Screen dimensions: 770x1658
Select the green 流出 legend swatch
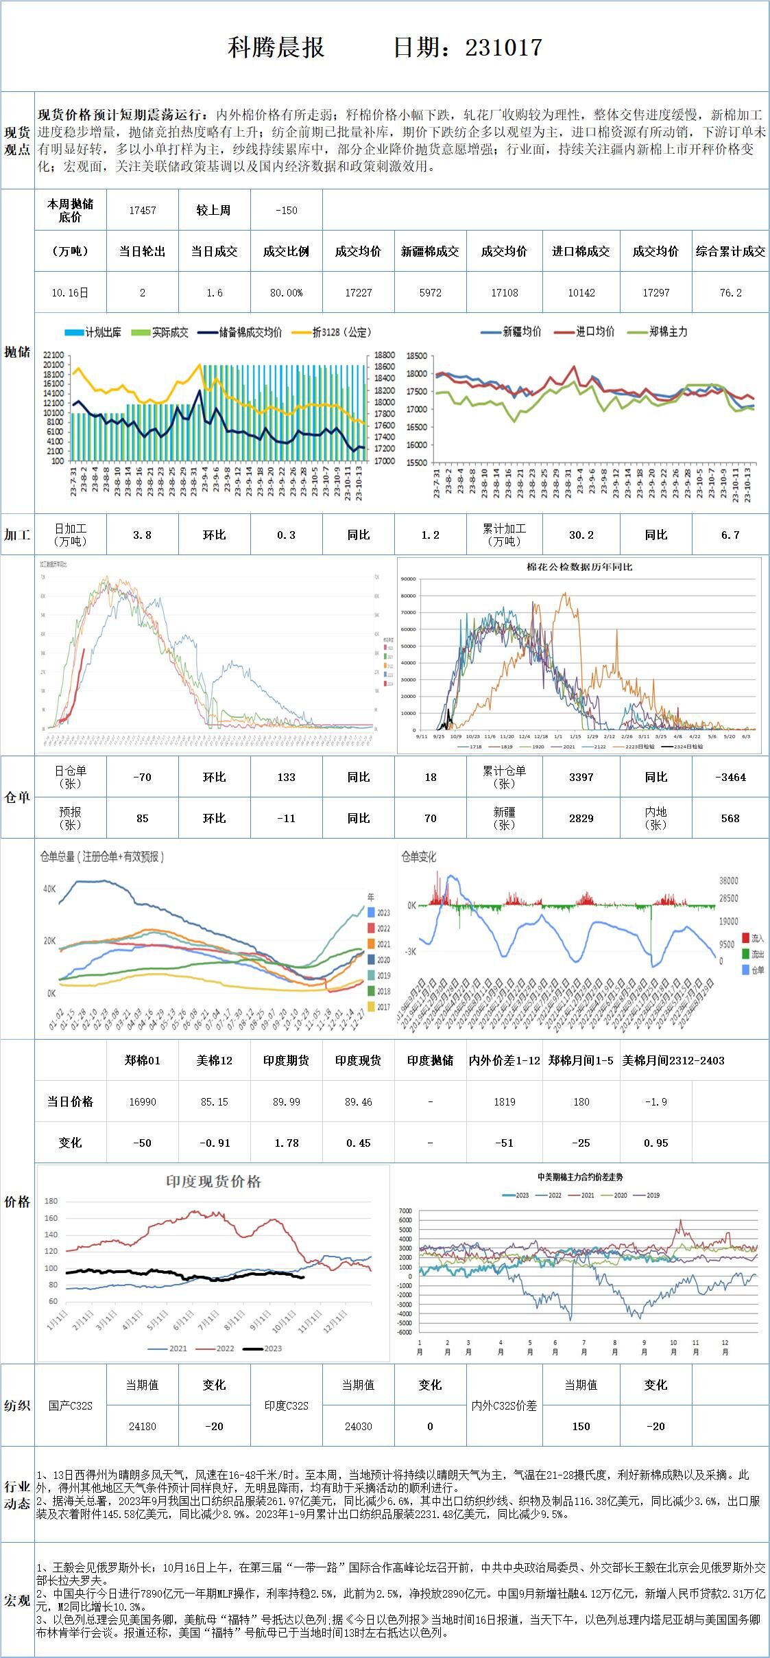point(745,954)
